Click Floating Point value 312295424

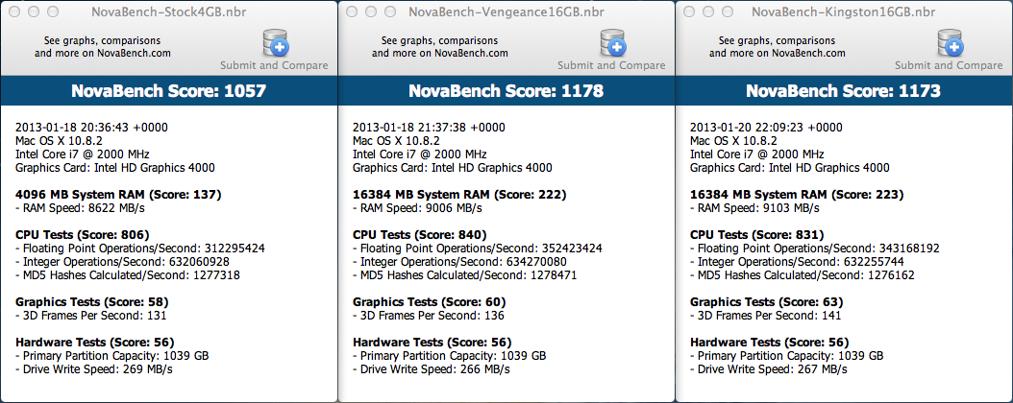pyautogui.click(x=235, y=249)
